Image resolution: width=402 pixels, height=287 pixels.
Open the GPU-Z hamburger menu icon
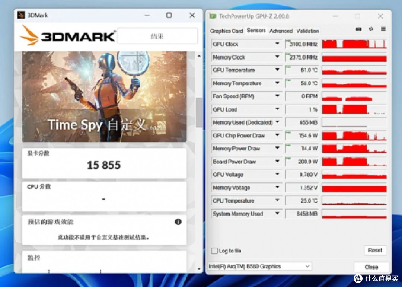coord(383,29)
